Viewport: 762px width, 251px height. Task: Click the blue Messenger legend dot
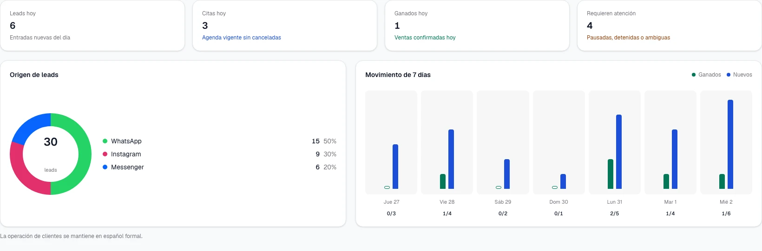pyautogui.click(x=105, y=167)
